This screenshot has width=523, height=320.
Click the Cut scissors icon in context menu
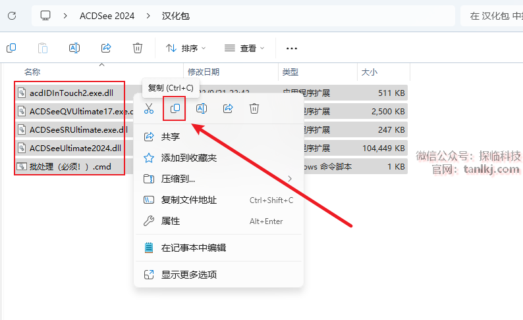click(149, 108)
